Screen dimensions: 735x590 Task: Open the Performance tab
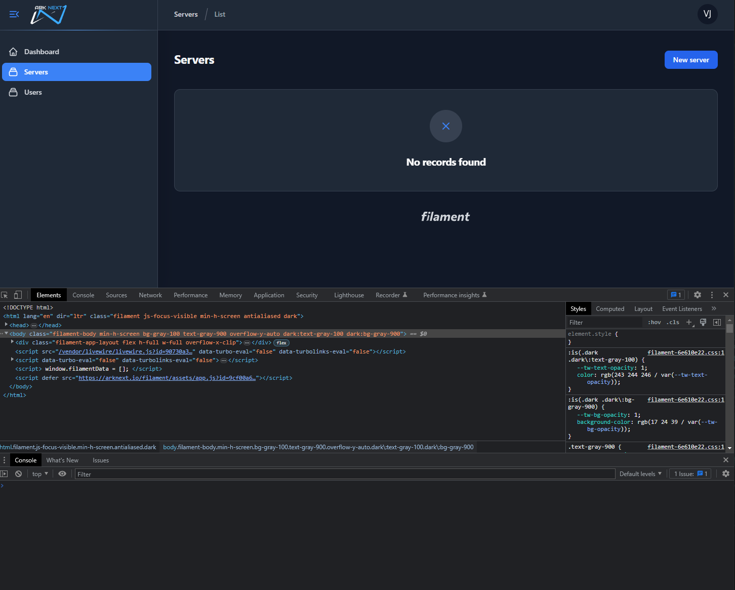pyautogui.click(x=191, y=295)
